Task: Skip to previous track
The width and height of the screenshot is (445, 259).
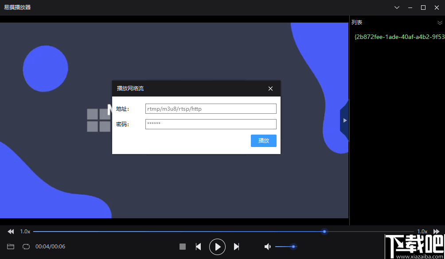Action: point(199,247)
